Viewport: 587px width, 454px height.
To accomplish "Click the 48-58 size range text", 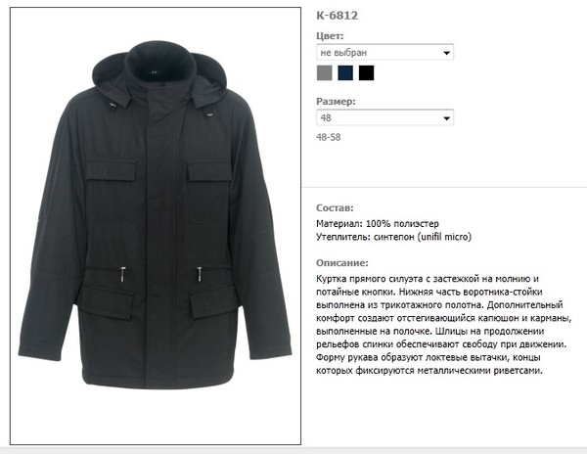I will point(329,137).
